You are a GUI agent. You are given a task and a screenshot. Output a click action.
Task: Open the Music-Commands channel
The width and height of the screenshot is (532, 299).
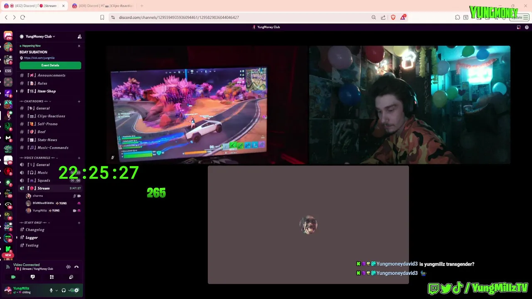(x=50, y=147)
